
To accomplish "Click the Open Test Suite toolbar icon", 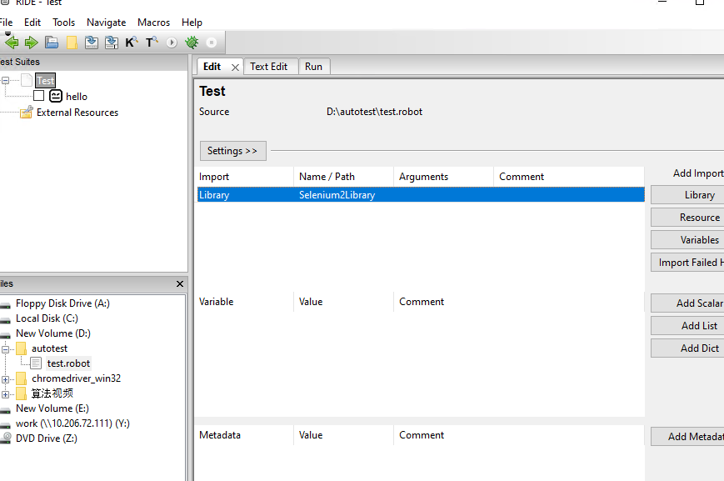I will coord(52,43).
